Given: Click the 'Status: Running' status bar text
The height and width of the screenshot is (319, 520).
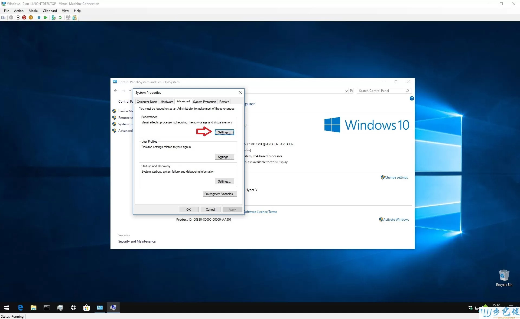Looking at the screenshot, I should 12,317.
